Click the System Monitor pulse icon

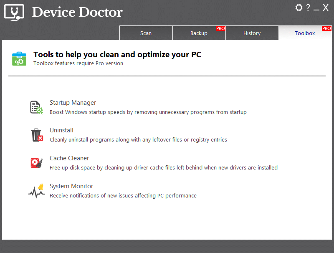[x=37, y=191]
